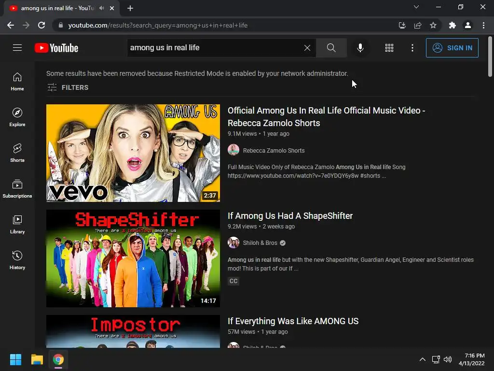Open 'If Everything Was Like AMONG US' title
494x371 pixels.
tap(293, 321)
